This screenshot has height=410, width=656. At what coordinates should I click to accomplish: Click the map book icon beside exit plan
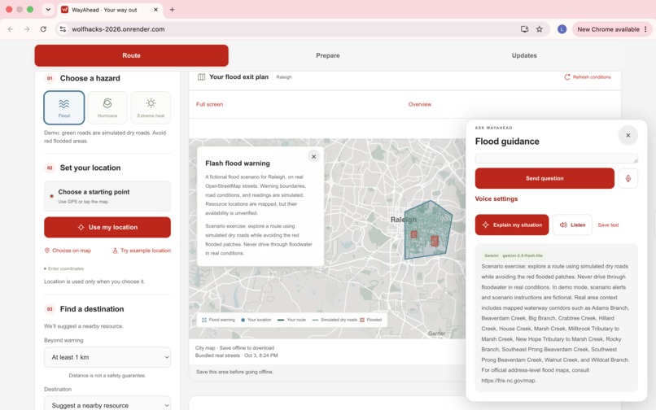tap(201, 77)
